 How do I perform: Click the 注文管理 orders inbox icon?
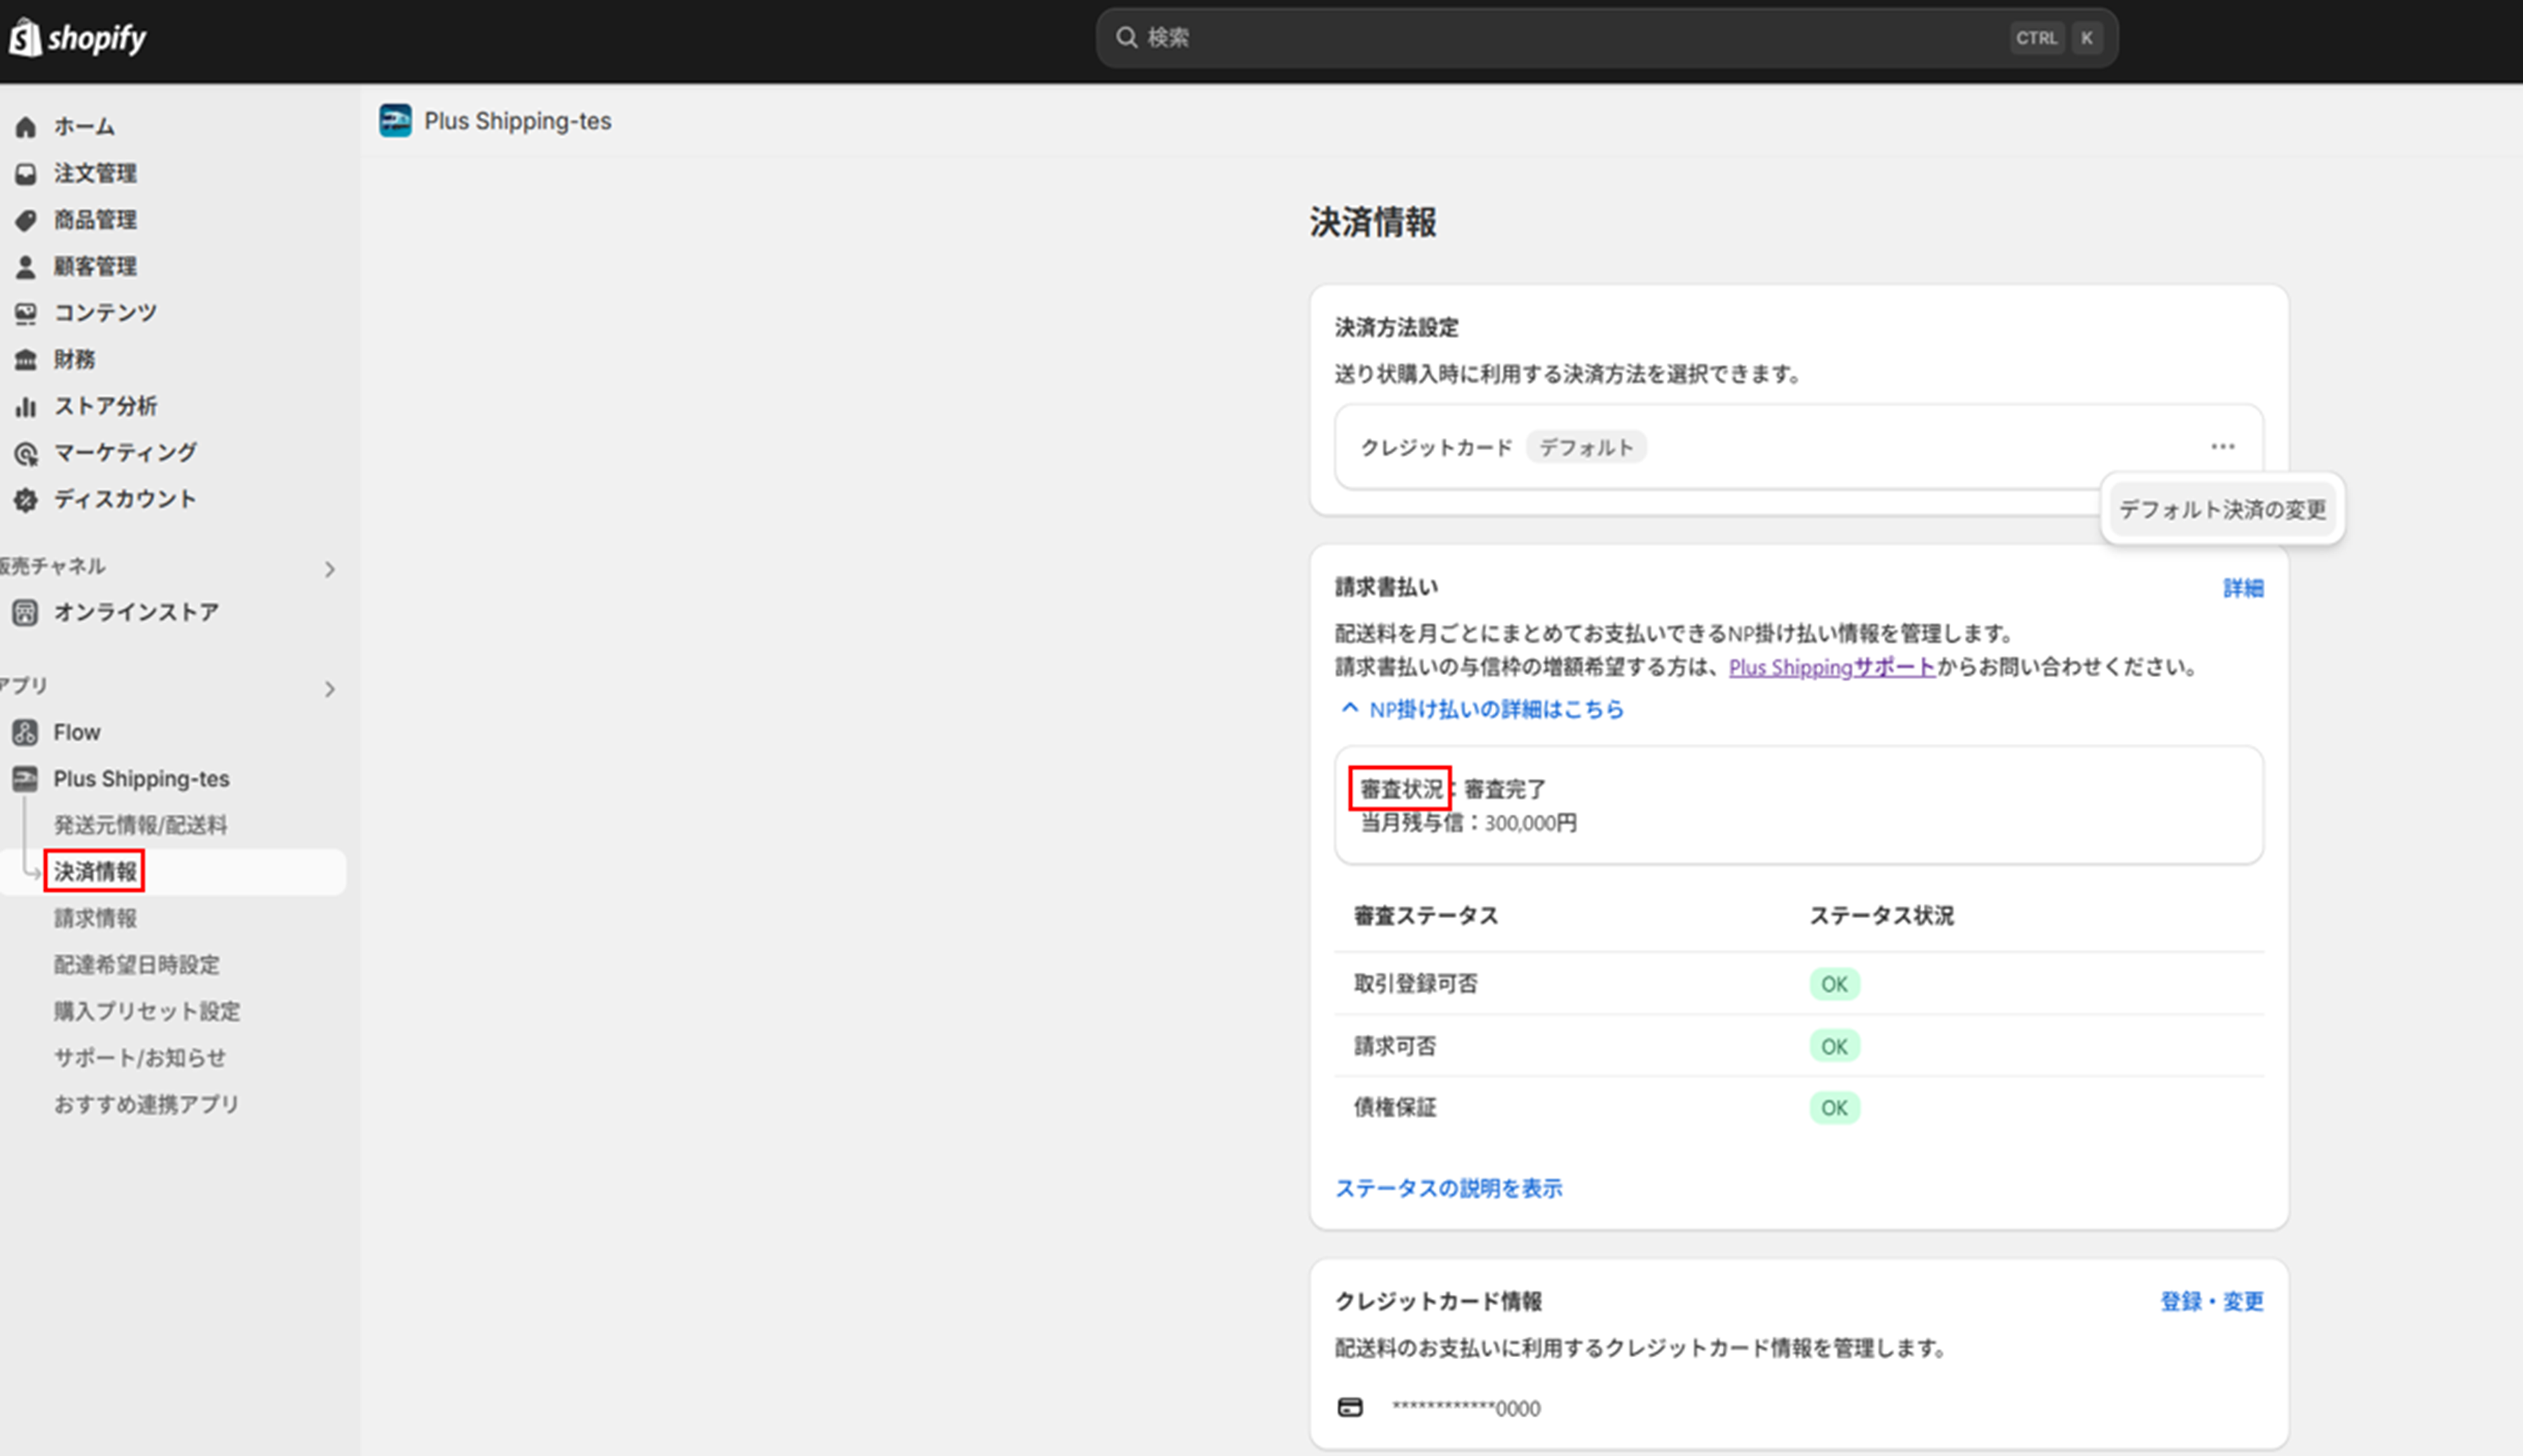tap(26, 174)
